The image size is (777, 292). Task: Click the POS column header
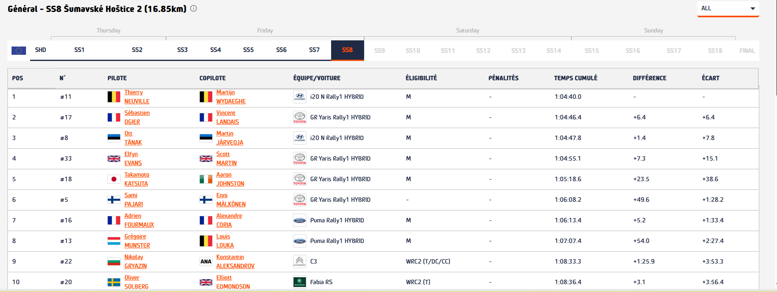[x=18, y=78]
